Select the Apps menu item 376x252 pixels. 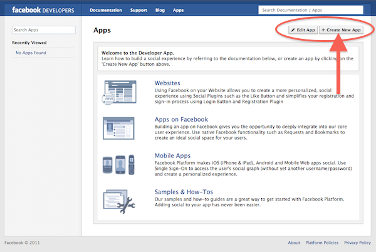point(178,10)
